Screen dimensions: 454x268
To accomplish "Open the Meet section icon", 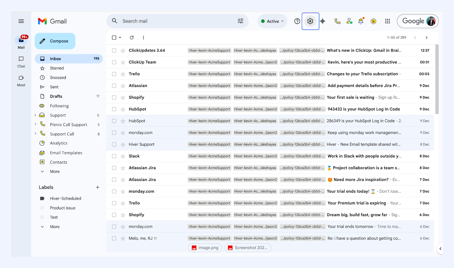I will [x=21, y=78].
